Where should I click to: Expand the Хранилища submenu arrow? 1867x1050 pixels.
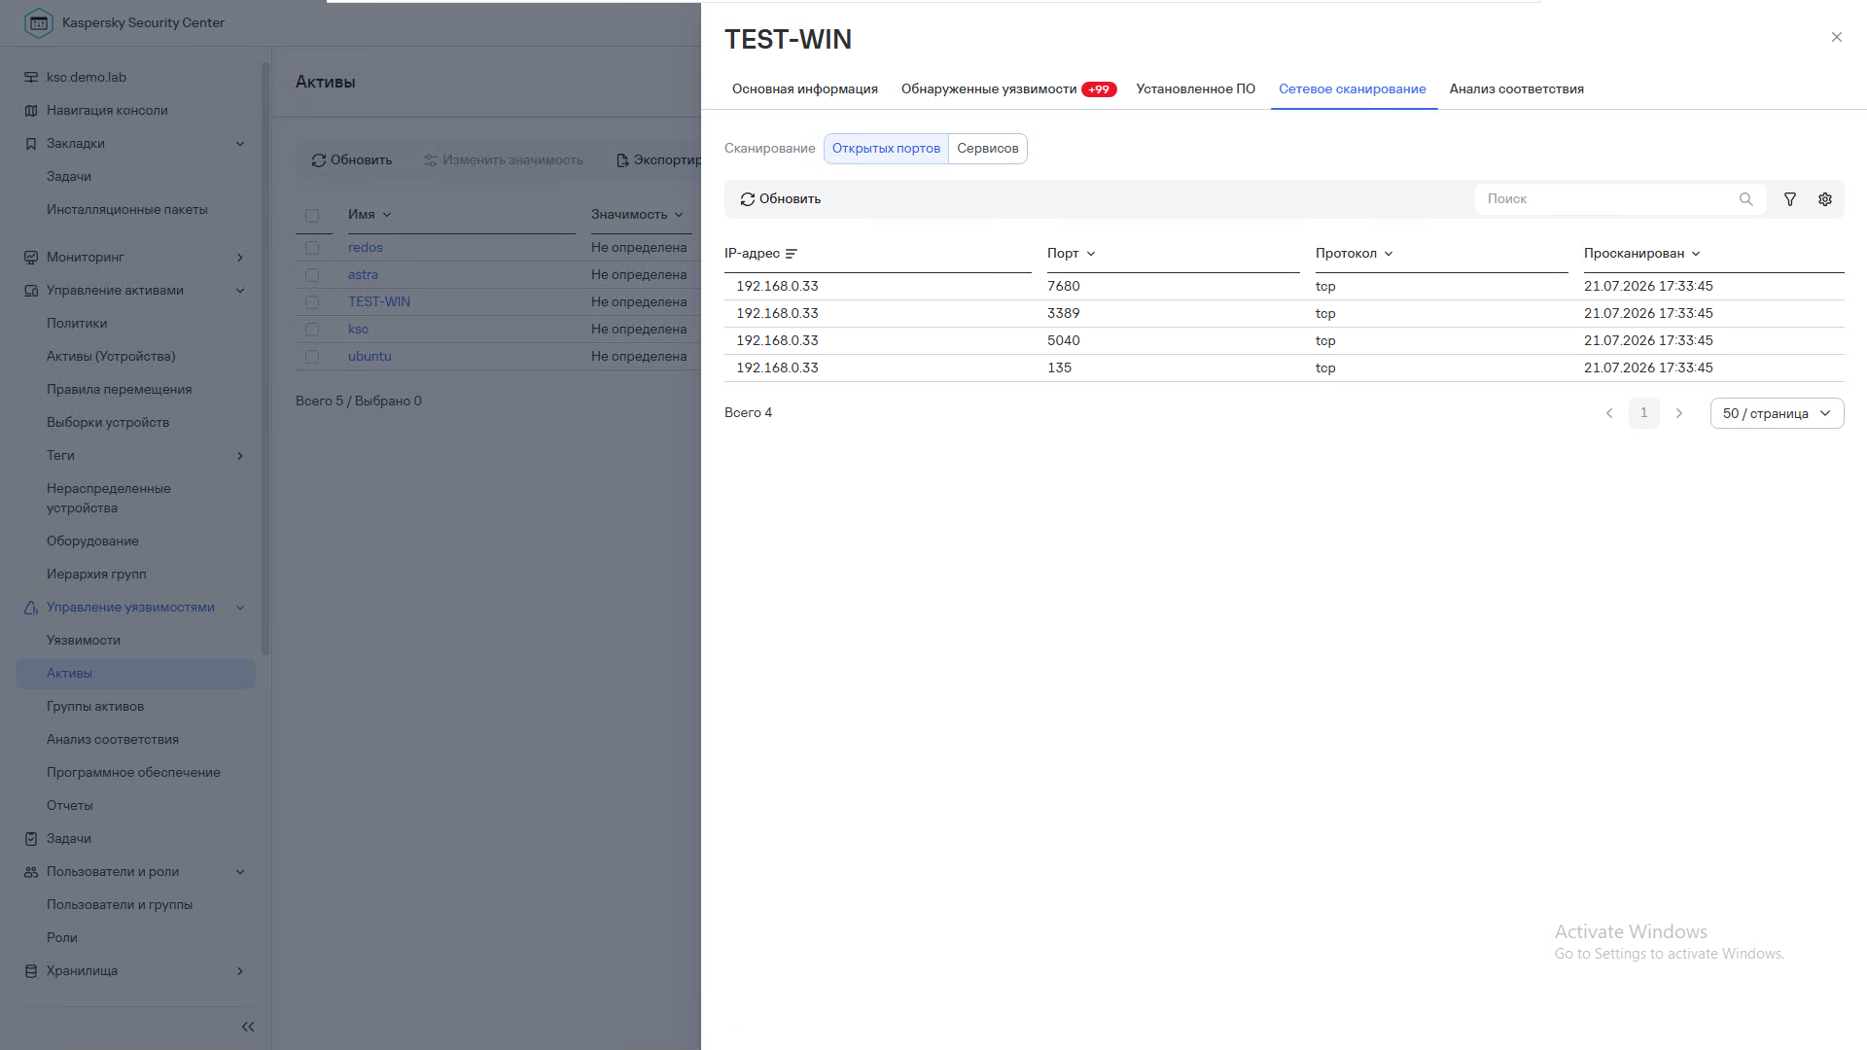tap(240, 971)
